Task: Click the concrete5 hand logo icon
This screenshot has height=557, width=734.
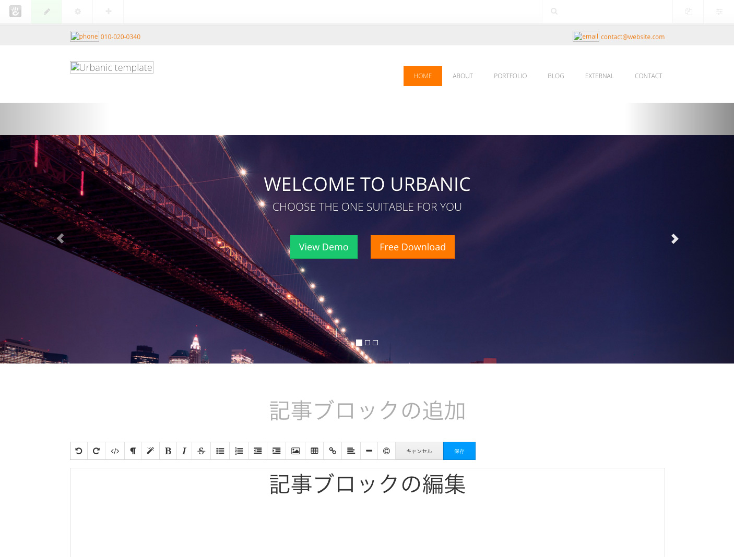Action: click(x=15, y=11)
